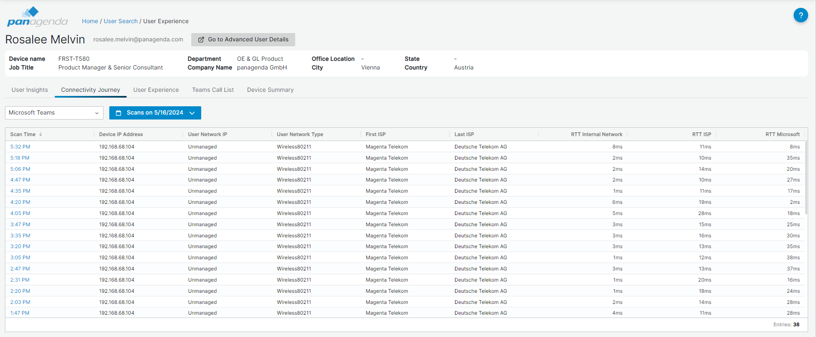Sort by First ISP column
Image resolution: width=816 pixels, height=337 pixels.
pyautogui.click(x=376, y=134)
